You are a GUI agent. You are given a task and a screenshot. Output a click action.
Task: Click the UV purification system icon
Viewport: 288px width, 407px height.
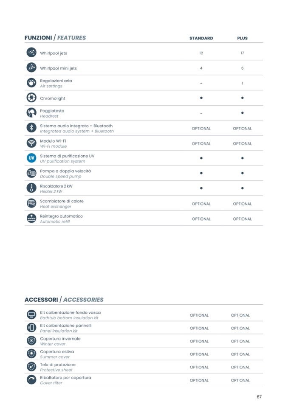click(31, 158)
